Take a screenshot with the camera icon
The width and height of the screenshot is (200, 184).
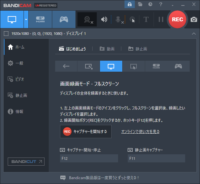click(x=194, y=19)
